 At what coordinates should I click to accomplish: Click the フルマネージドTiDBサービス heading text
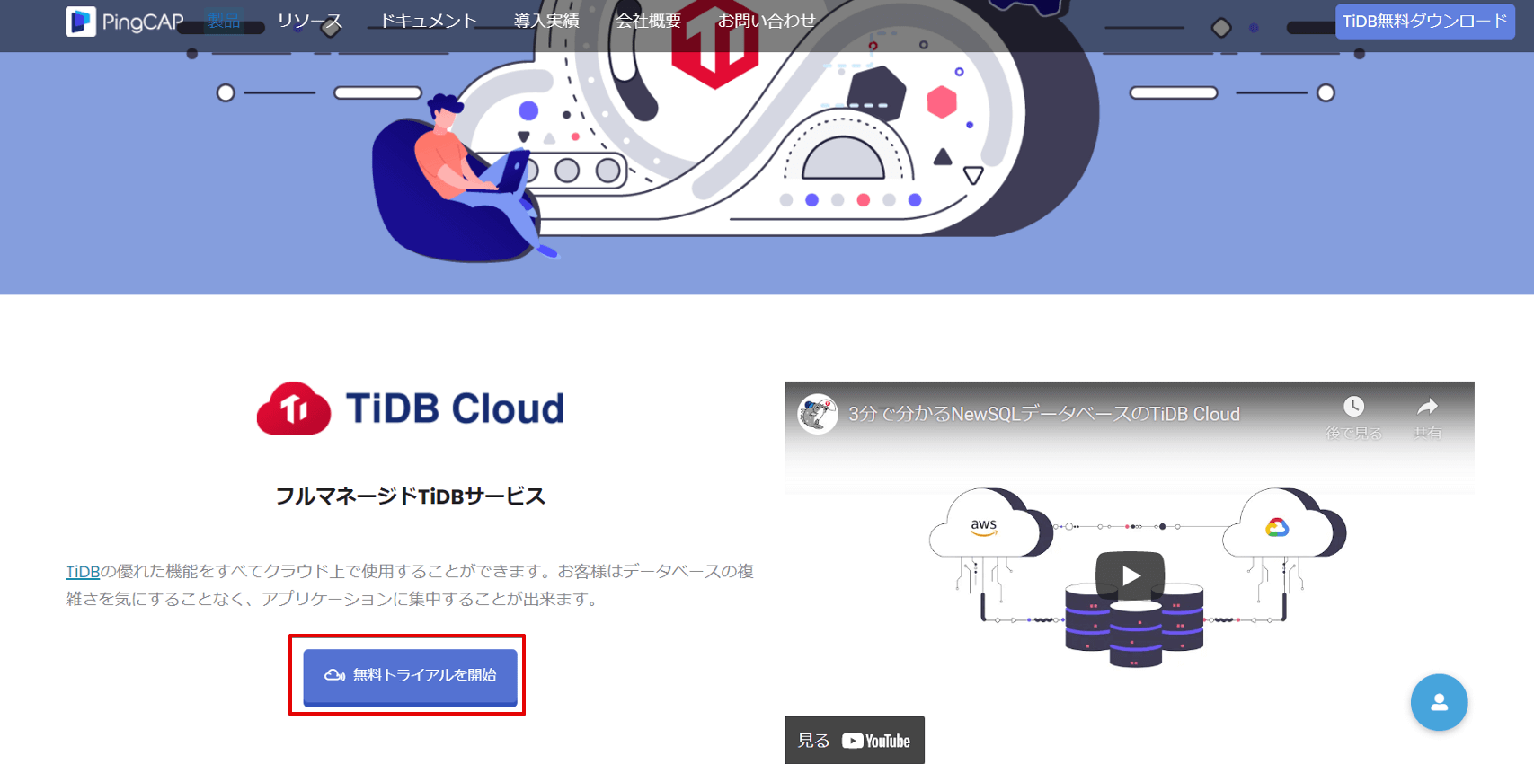[411, 496]
